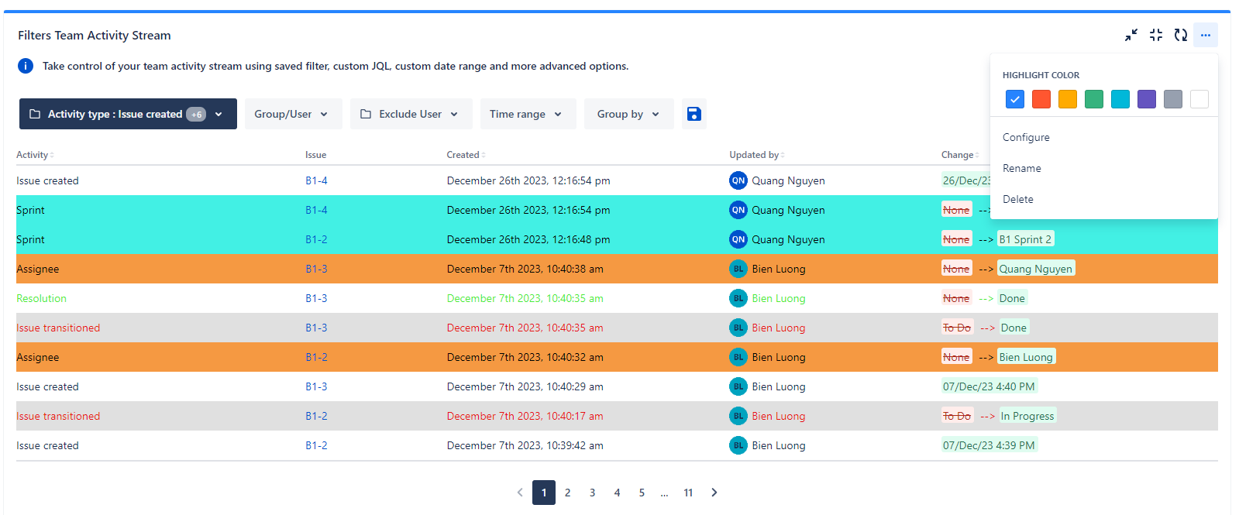Click the previous page arrow
1239x515 pixels.
tap(520, 493)
